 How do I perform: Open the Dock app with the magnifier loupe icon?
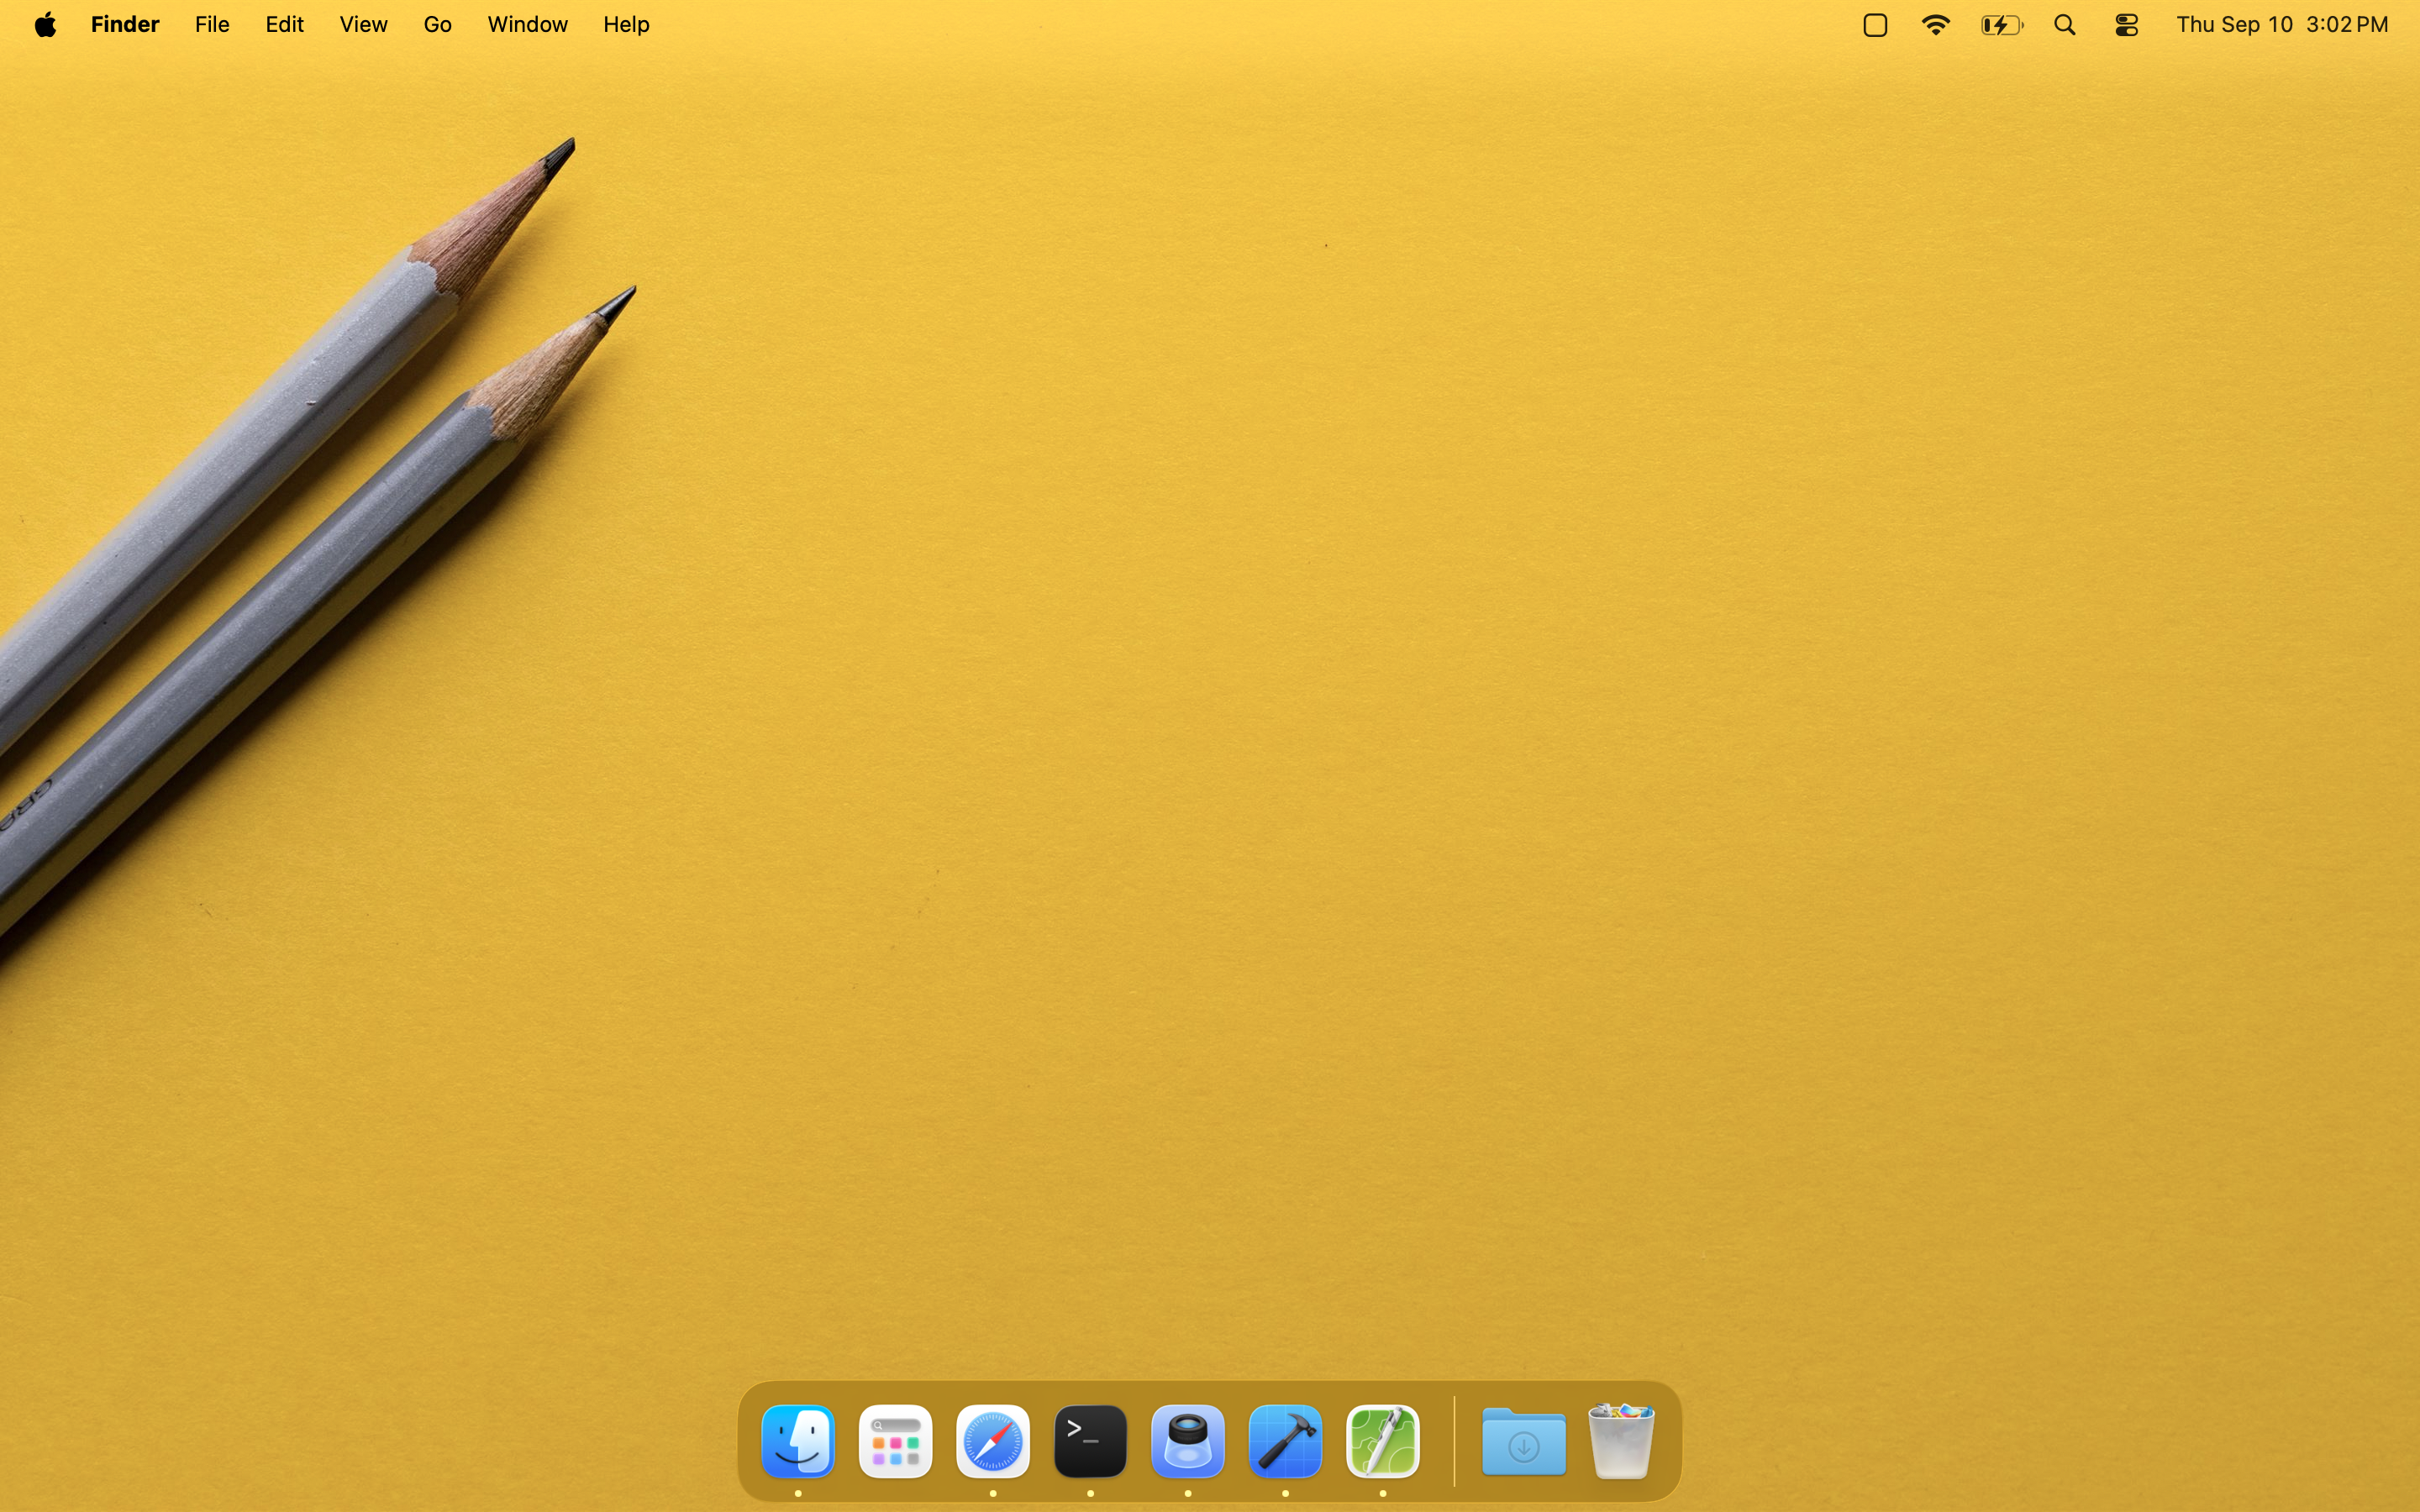coord(1188,1441)
